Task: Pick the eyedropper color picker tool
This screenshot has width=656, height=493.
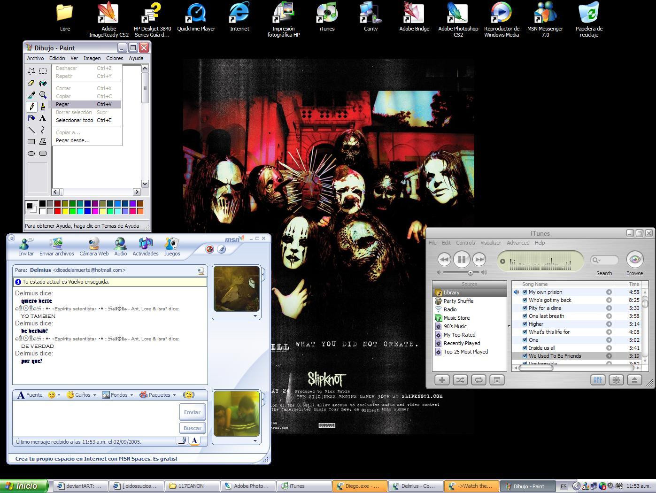Action: 31,95
